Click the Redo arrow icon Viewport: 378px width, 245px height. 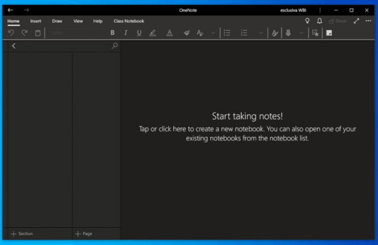(24, 33)
